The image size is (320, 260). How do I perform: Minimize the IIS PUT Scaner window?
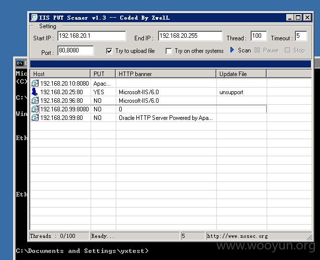[290, 18]
